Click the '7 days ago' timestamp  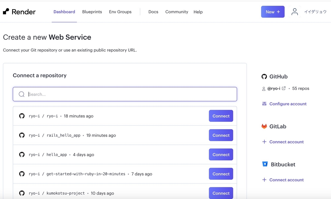click(142, 174)
